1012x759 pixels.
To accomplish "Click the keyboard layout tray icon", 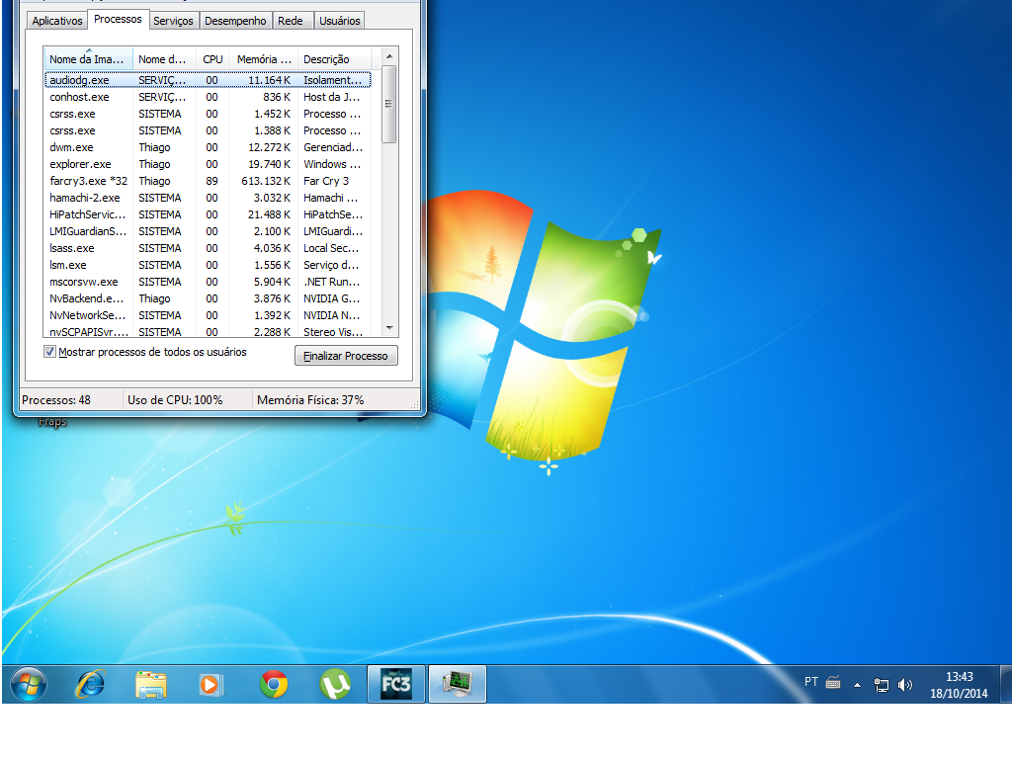I will 833,683.
